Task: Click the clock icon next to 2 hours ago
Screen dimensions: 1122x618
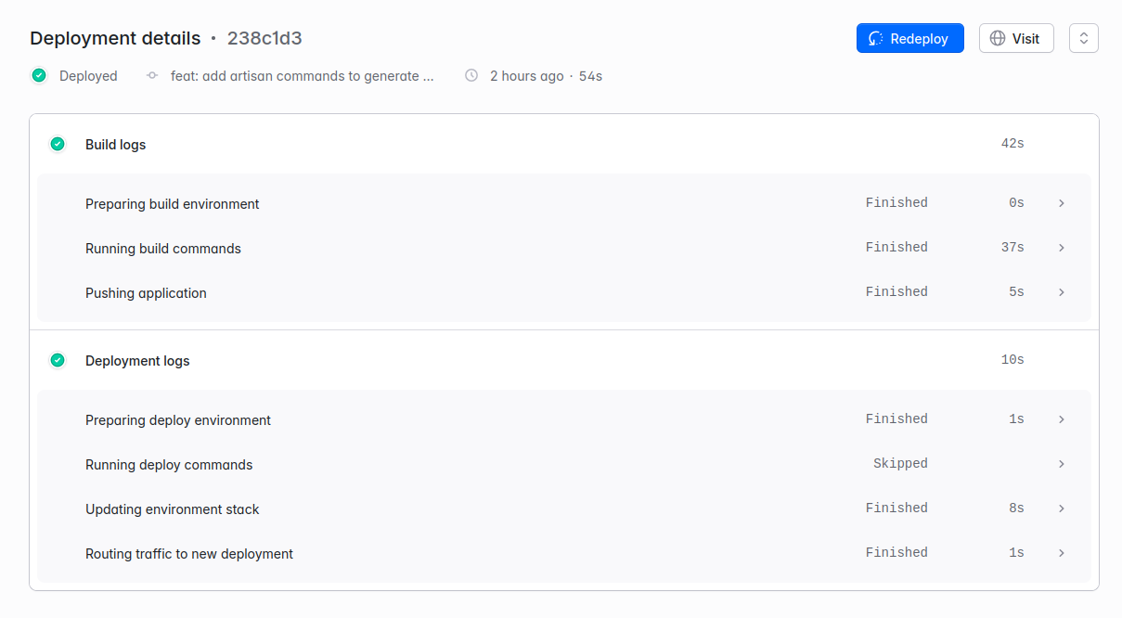Action: point(471,76)
